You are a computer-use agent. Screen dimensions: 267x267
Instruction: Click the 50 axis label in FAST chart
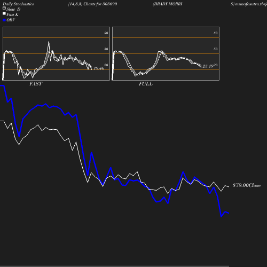(106, 49)
